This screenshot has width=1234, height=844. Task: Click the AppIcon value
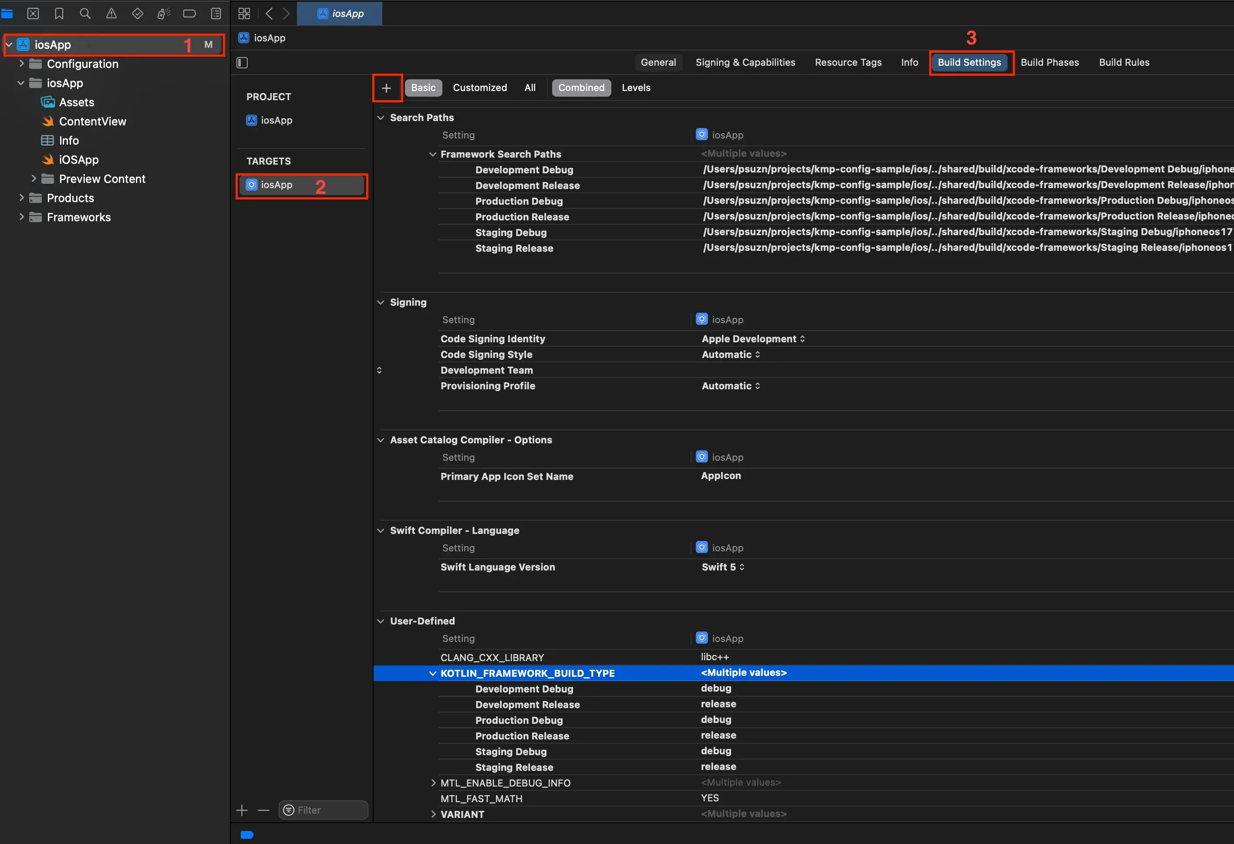(721, 476)
